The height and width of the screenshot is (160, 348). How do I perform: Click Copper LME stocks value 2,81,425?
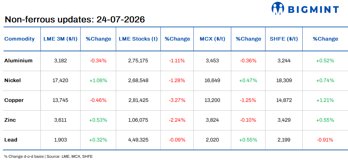click(138, 101)
